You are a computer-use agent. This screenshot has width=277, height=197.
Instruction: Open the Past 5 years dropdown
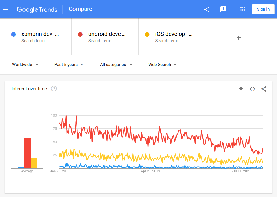pos(69,65)
